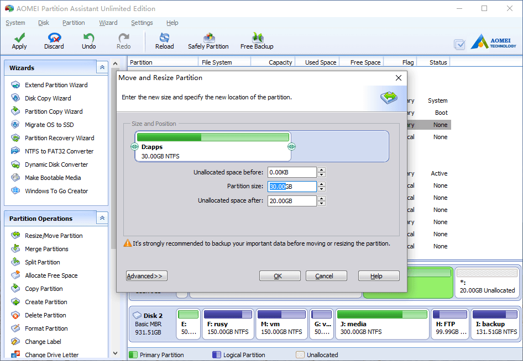
Task: Select the F: rusy partition block
Action: click(228, 323)
